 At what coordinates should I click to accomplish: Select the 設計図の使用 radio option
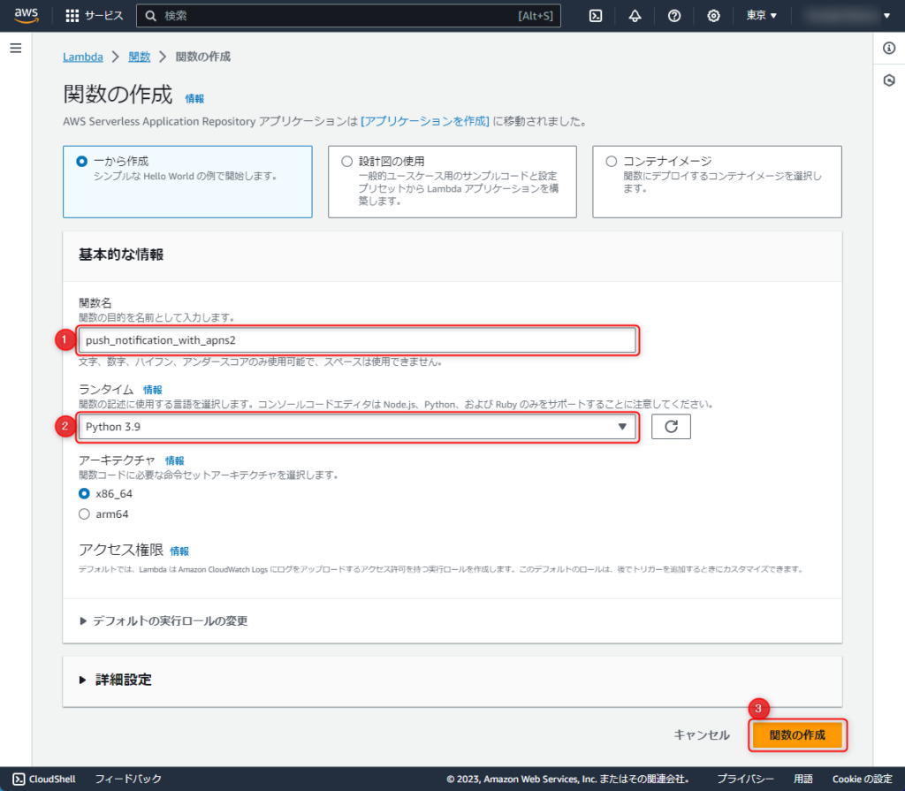click(x=346, y=161)
